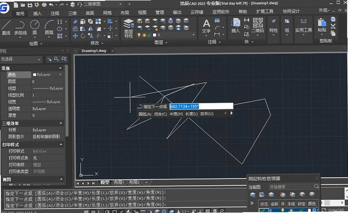Click the Save icon in quick toolbar

click(30, 5)
